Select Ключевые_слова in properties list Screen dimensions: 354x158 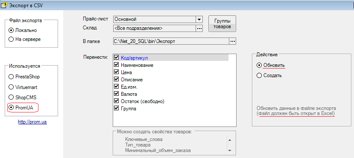[143, 139]
